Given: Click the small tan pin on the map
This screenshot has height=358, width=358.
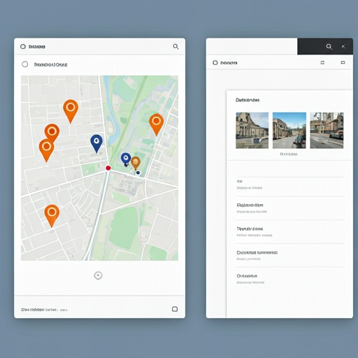Looking at the screenshot, I should click(136, 163).
